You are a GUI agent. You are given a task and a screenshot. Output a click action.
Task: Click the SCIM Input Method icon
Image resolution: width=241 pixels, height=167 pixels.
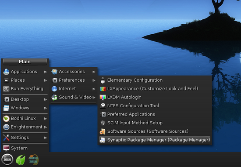coord(103,123)
